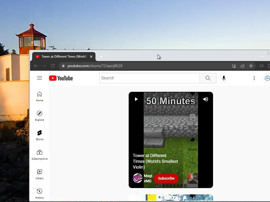
Task: Click install app icon in address bar
Action: tap(234, 66)
